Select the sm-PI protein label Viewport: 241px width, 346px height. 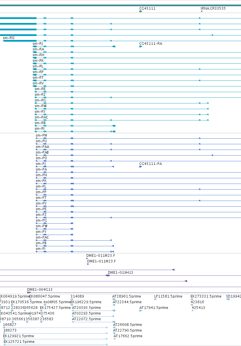pos(41,249)
